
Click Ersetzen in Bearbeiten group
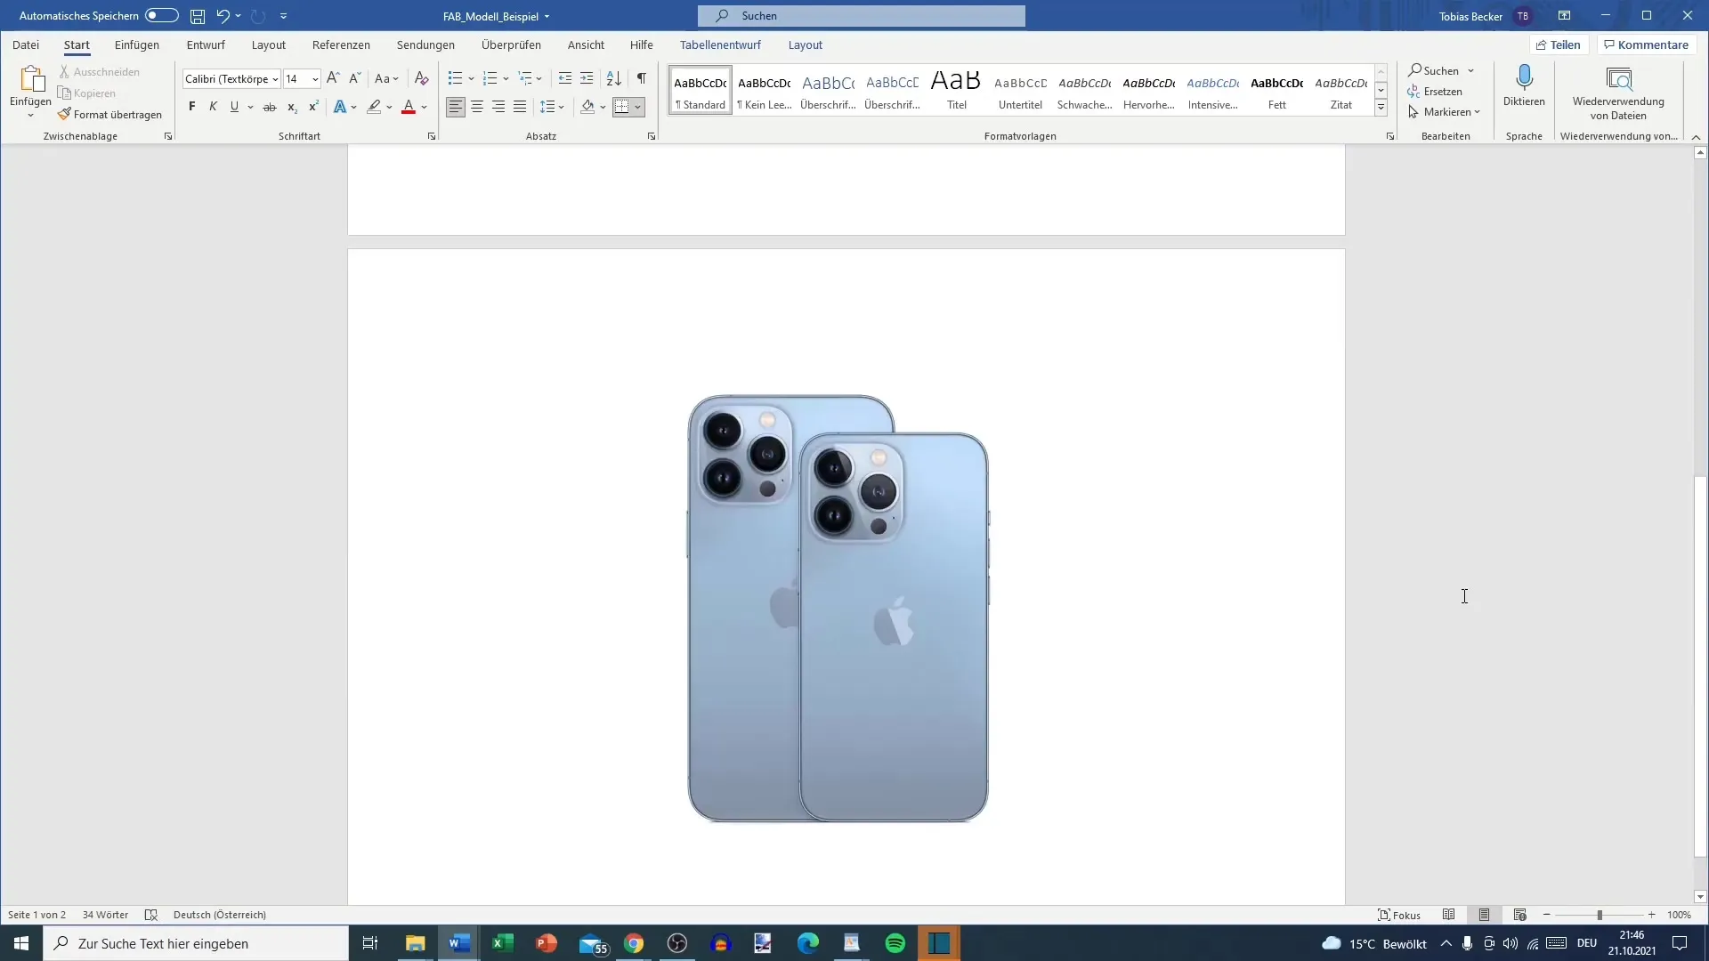tap(1435, 91)
